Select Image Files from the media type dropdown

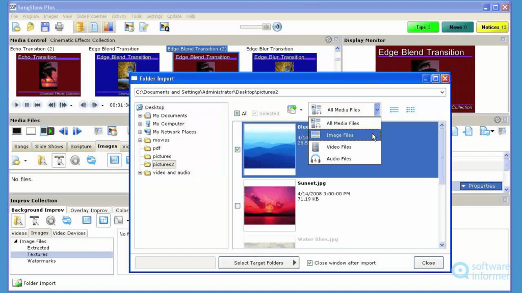[341, 135]
